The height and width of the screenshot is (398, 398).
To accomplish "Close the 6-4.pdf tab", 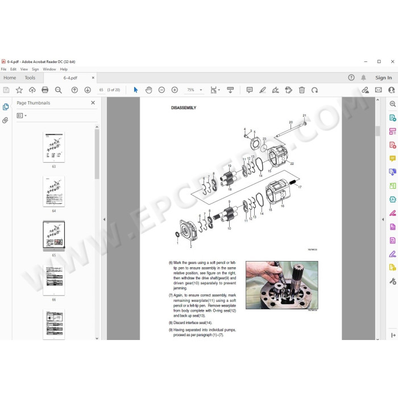I will [93, 78].
